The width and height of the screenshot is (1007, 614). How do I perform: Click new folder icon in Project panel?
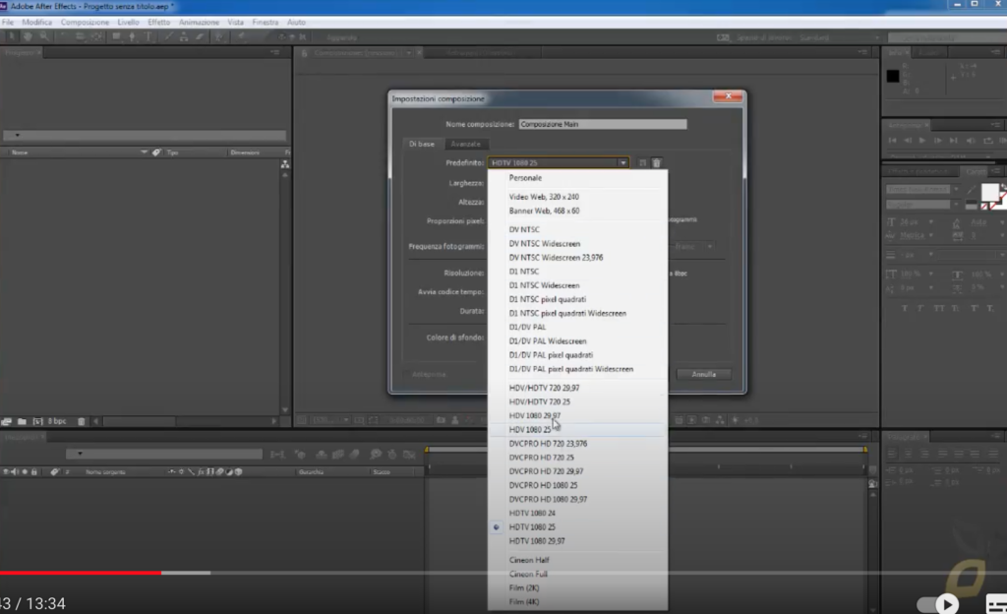point(22,421)
